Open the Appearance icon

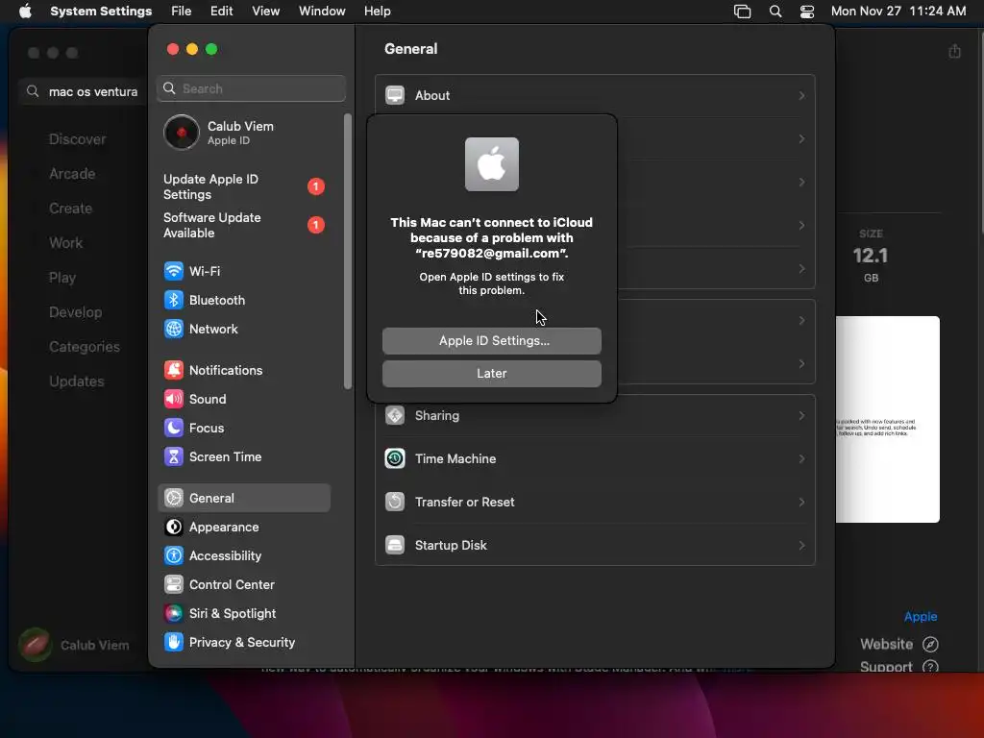point(174,528)
